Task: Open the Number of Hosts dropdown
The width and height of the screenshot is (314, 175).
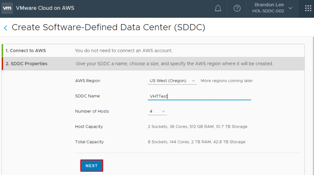Action: point(157,111)
